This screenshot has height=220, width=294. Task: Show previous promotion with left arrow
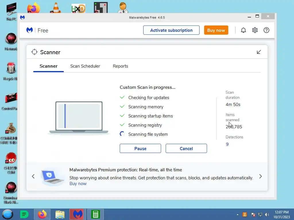[x=33, y=176]
